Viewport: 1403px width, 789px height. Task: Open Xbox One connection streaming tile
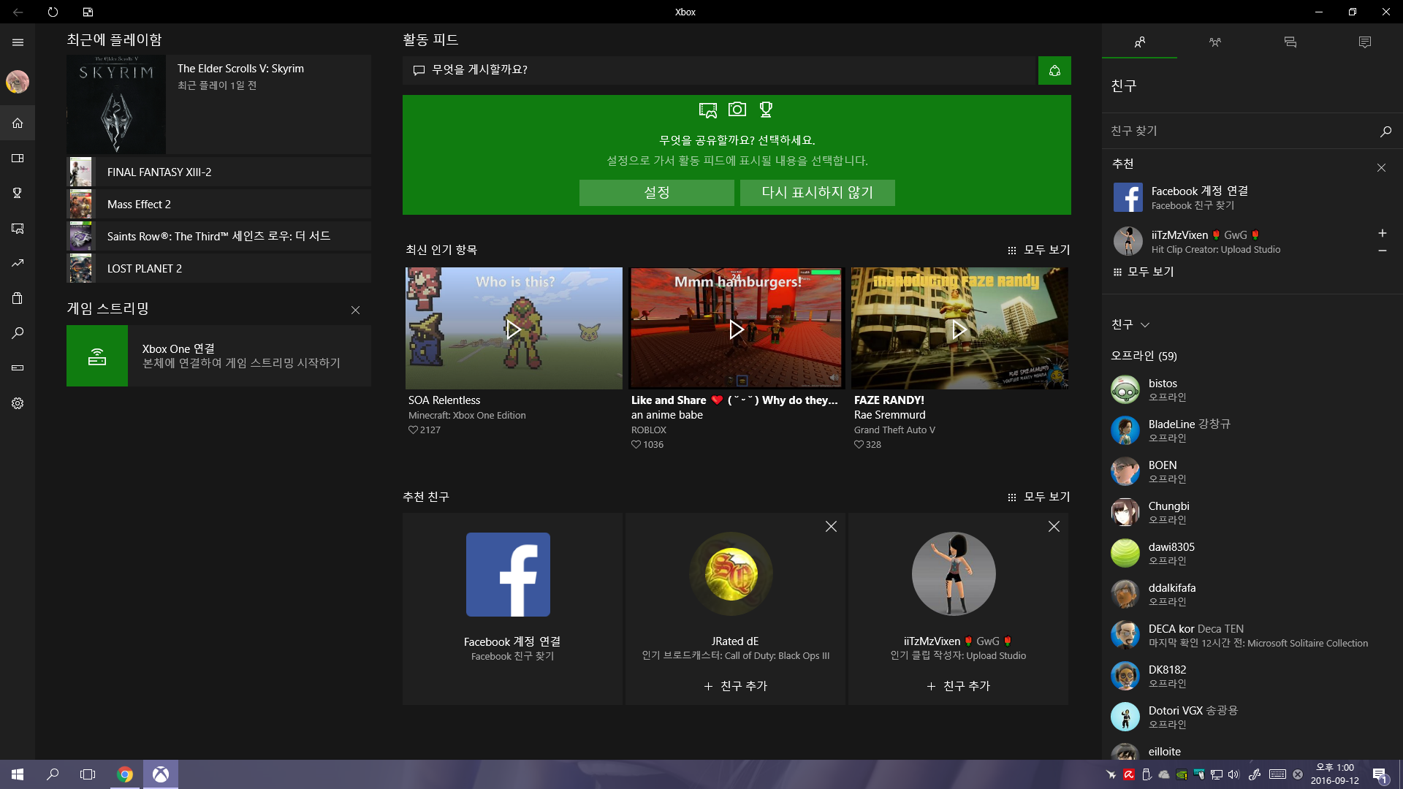[218, 356]
